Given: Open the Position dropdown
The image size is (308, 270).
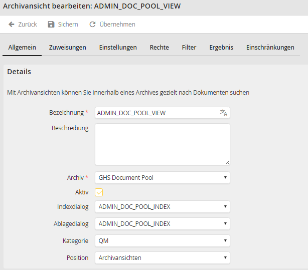Looking at the screenshot, I should pyautogui.click(x=162, y=258).
